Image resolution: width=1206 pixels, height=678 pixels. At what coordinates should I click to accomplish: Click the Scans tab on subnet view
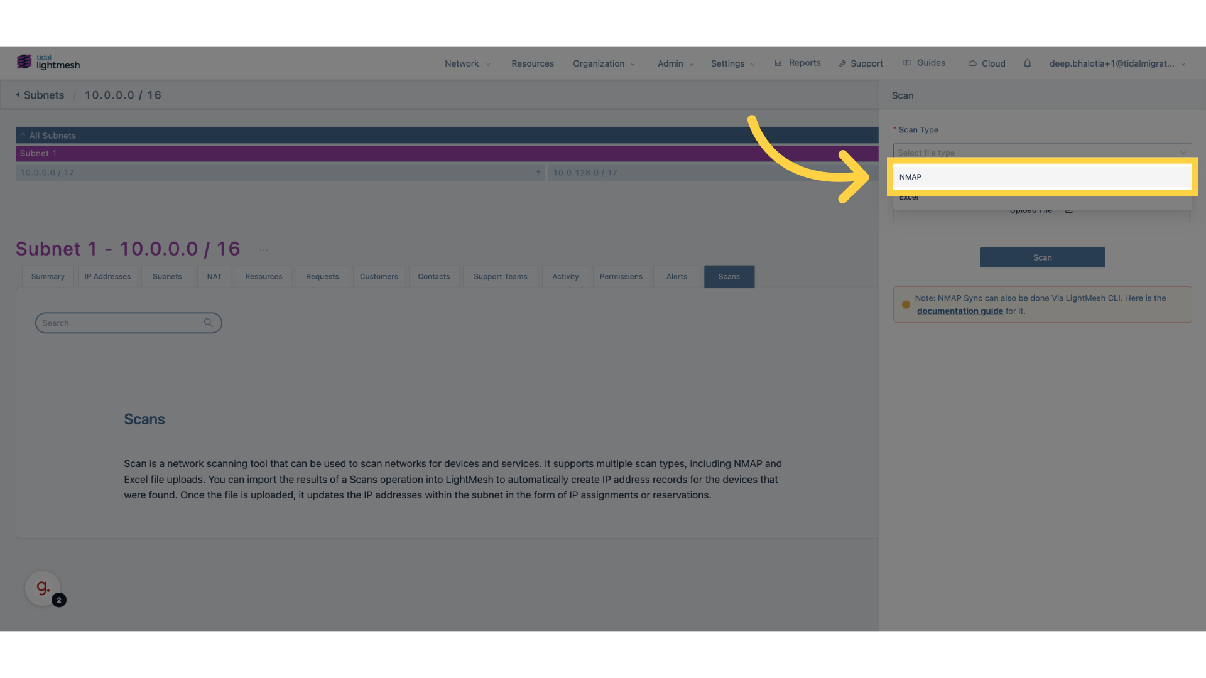[x=728, y=276]
